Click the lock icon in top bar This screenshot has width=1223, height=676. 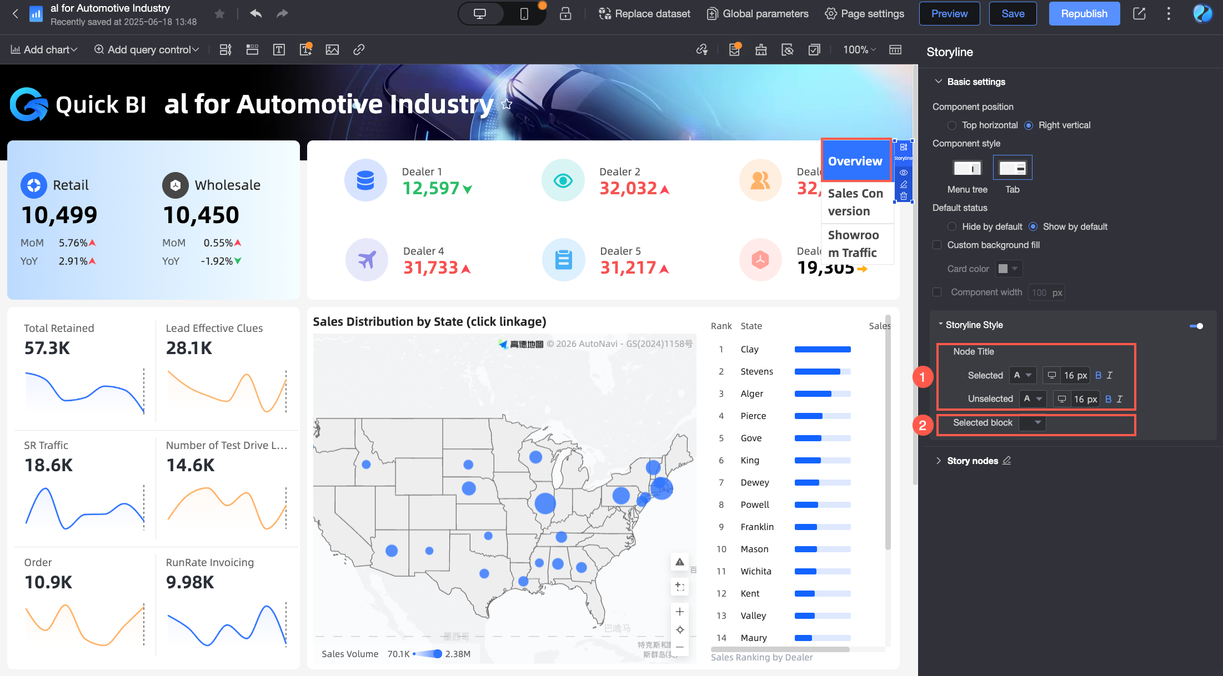565,14
